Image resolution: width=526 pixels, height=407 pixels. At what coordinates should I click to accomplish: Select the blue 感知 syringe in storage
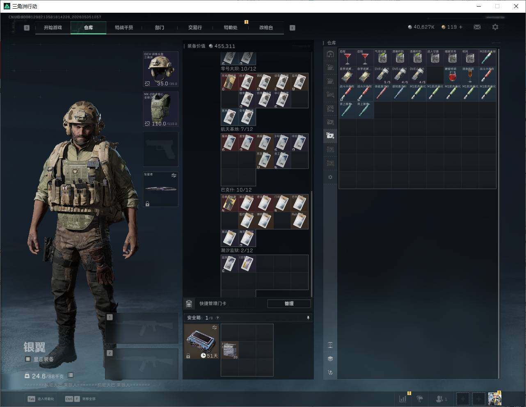(400, 93)
